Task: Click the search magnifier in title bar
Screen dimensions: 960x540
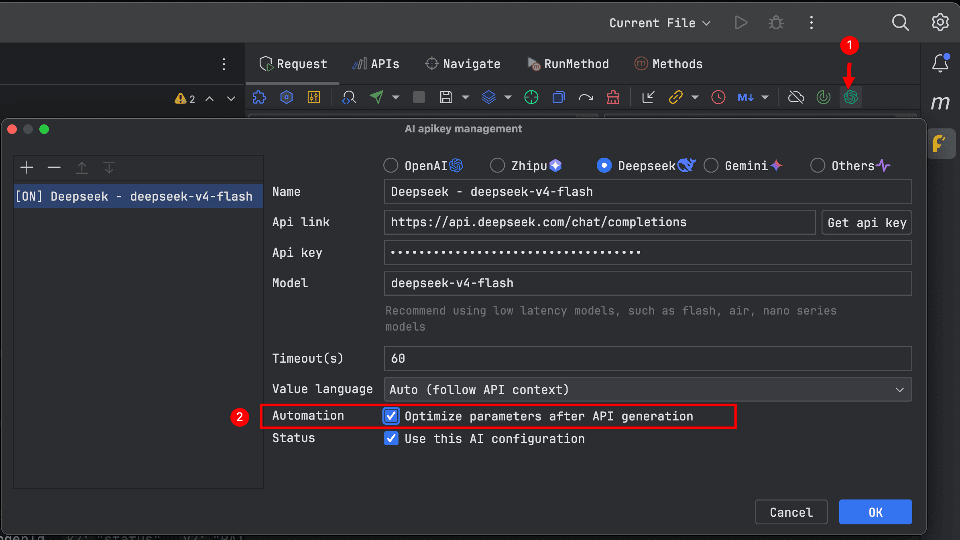Action: click(900, 22)
